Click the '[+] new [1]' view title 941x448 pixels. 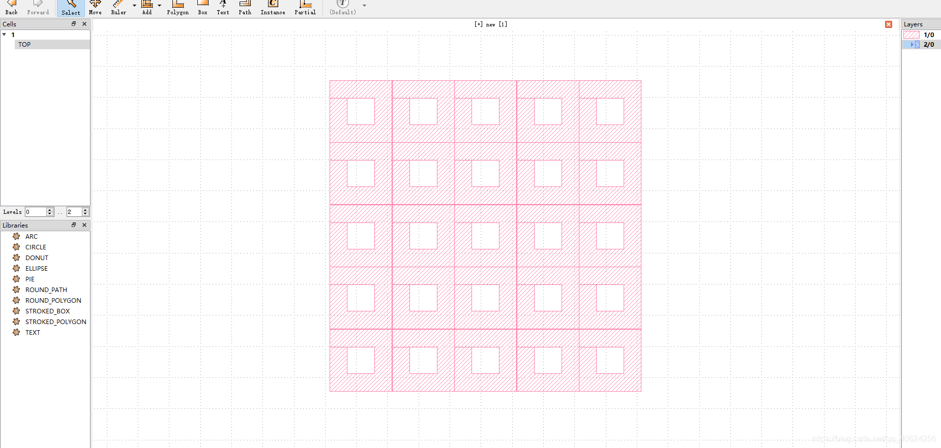(x=491, y=24)
